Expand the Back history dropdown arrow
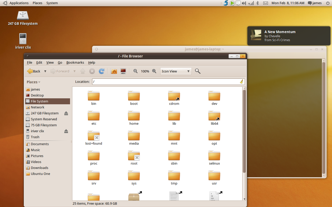Viewport: 332px width, 207px height. 45,71
